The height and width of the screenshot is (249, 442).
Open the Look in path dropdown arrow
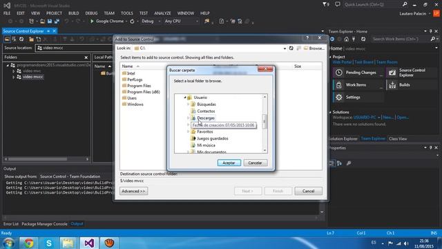(285, 48)
